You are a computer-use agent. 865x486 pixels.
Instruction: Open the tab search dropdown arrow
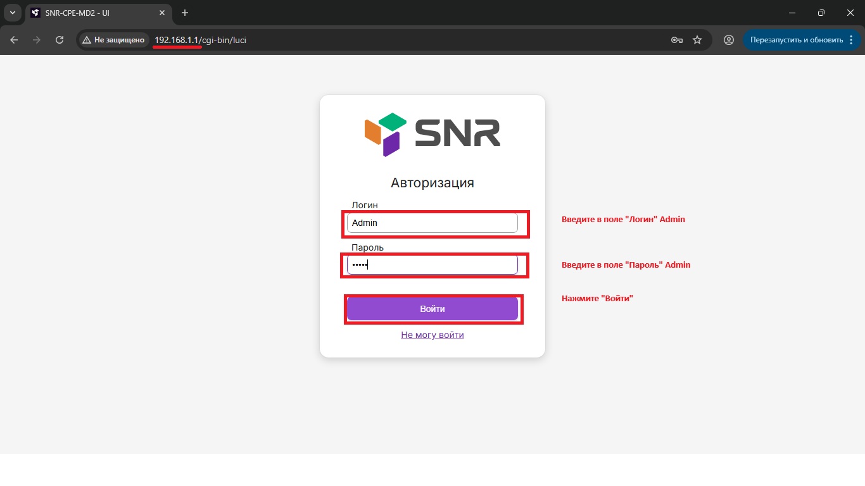tap(12, 13)
